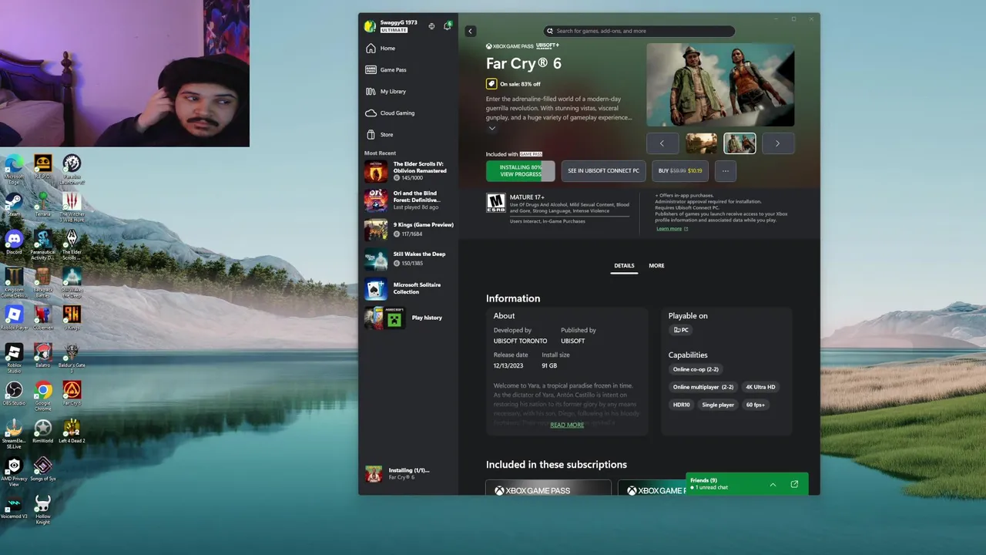Image resolution: width=986 pixels, height=555 pixels.
Task: Open the Far Cry 6 desktop icon
Action: pyautogui.click(x=72, y=393)
